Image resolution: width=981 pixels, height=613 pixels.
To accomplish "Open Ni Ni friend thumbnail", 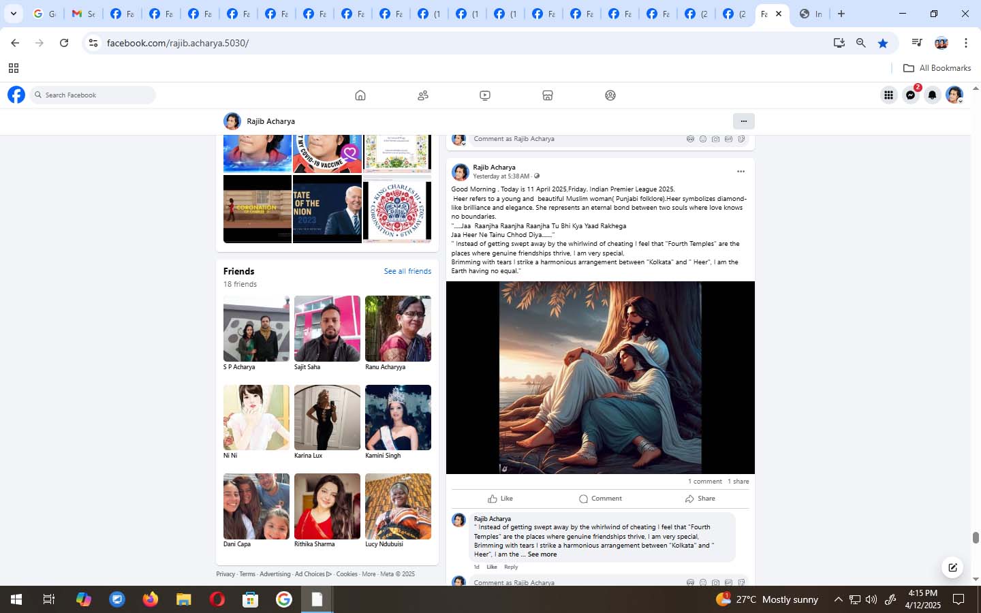I will coord(256,418).
